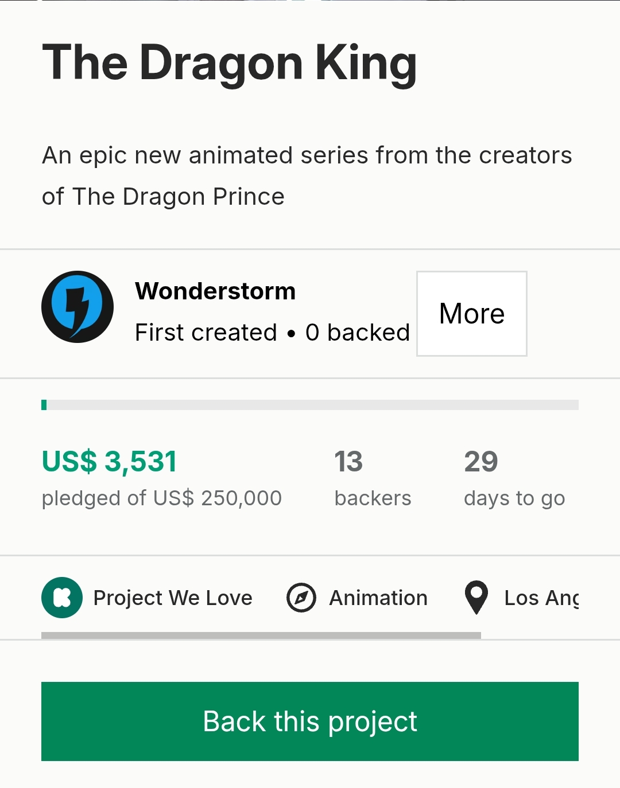The height and width of the screenshot is (788, 620).
Task: Click First created • 0 backed text
Action: [x=272, y=333]
